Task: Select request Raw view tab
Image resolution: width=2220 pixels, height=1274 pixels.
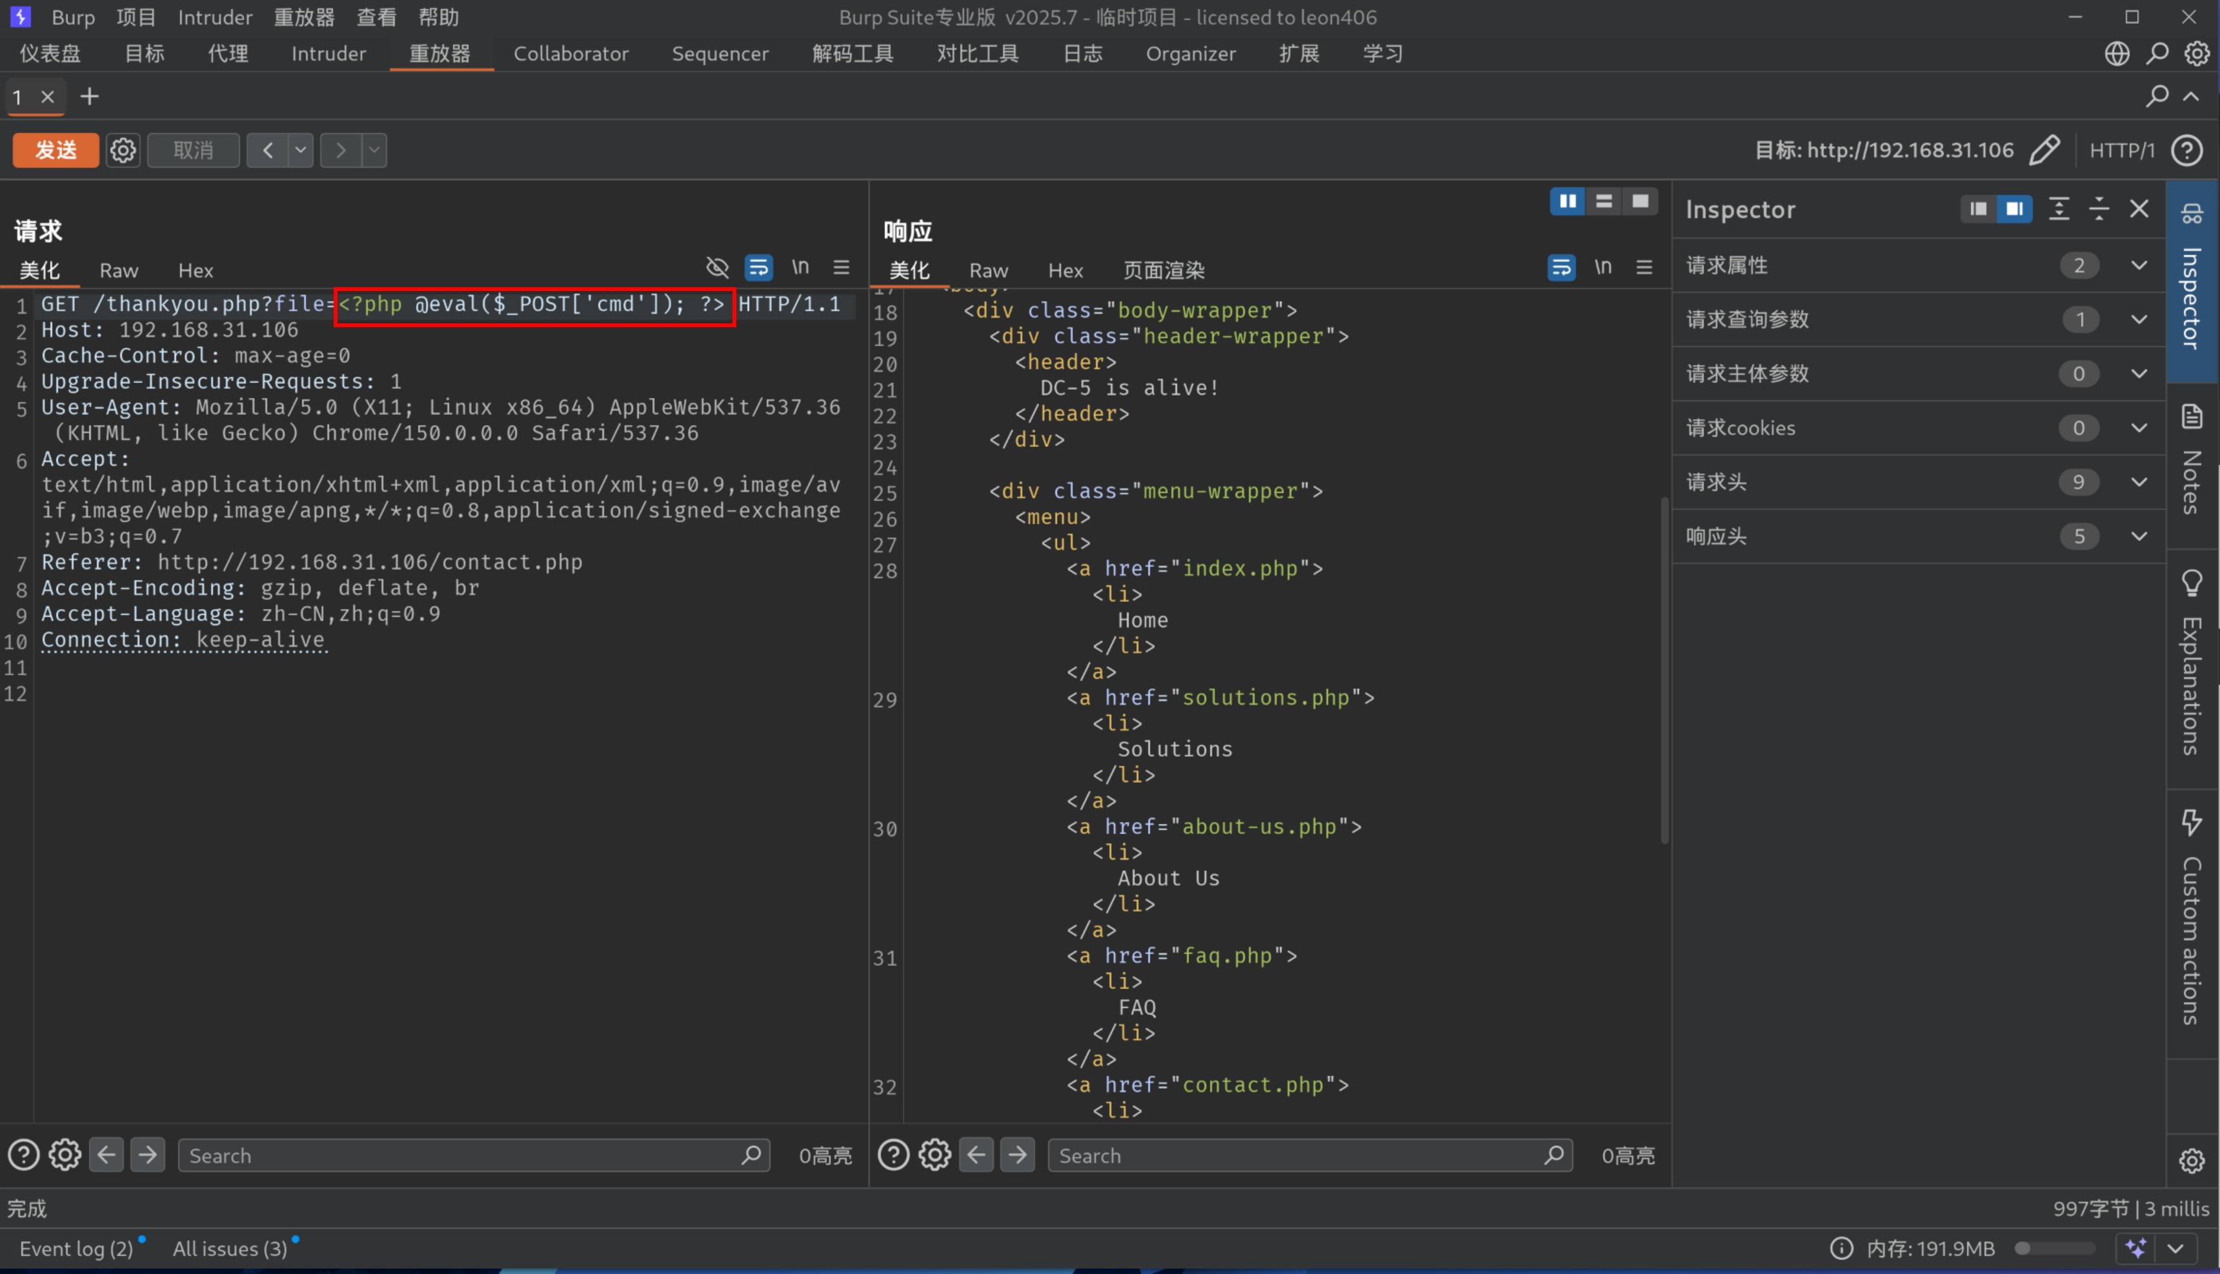Action: 118,270
